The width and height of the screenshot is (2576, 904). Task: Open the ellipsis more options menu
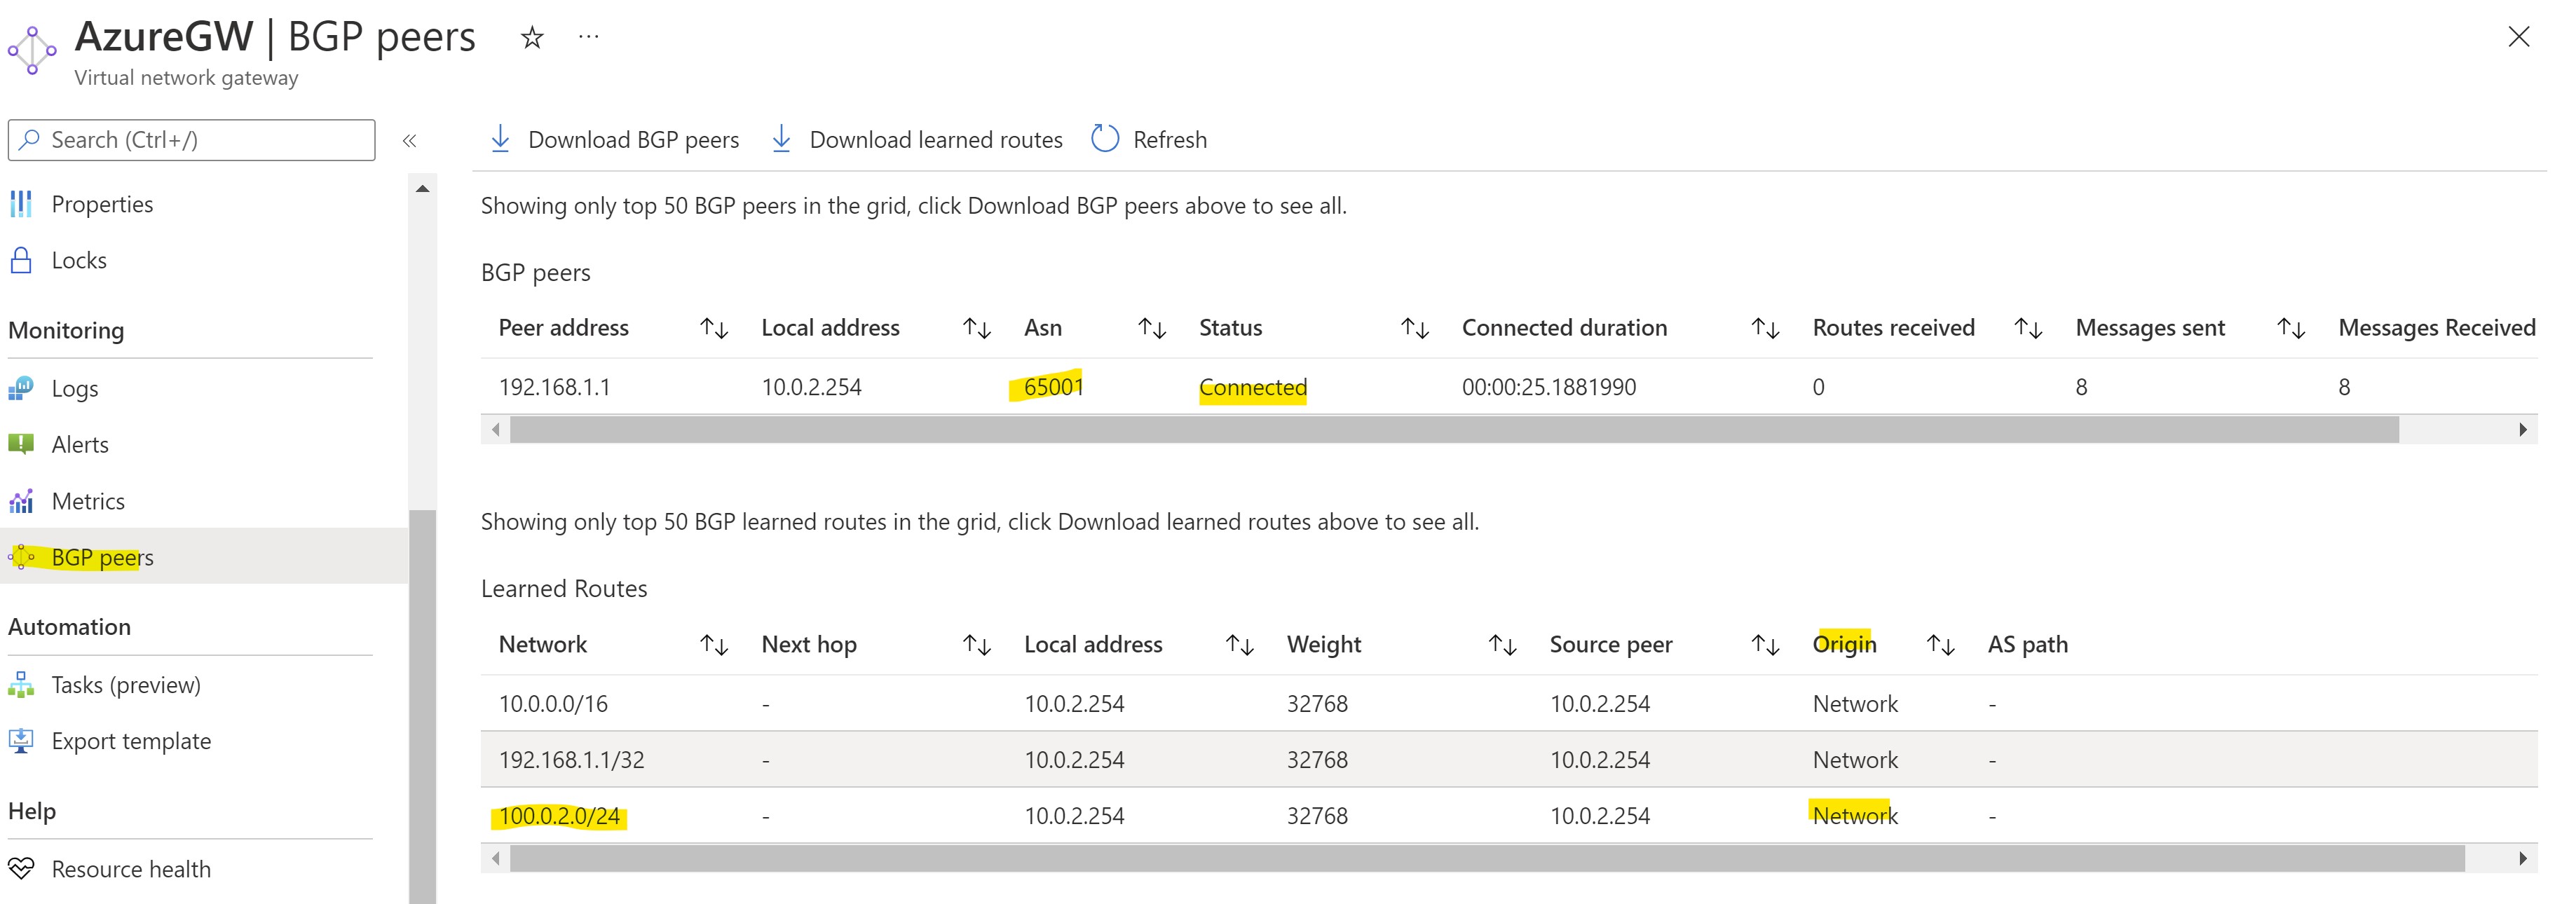coord(589,37)
